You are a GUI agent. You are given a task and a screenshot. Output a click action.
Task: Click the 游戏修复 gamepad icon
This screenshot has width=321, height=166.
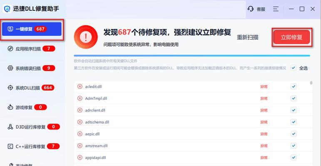point(10,107)
